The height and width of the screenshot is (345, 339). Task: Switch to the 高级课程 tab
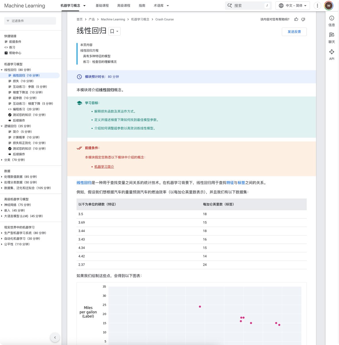click(124, 5)
